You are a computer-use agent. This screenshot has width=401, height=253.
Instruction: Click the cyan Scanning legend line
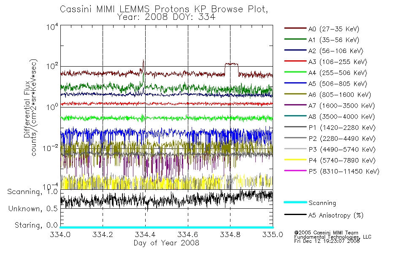click(295, 202)
